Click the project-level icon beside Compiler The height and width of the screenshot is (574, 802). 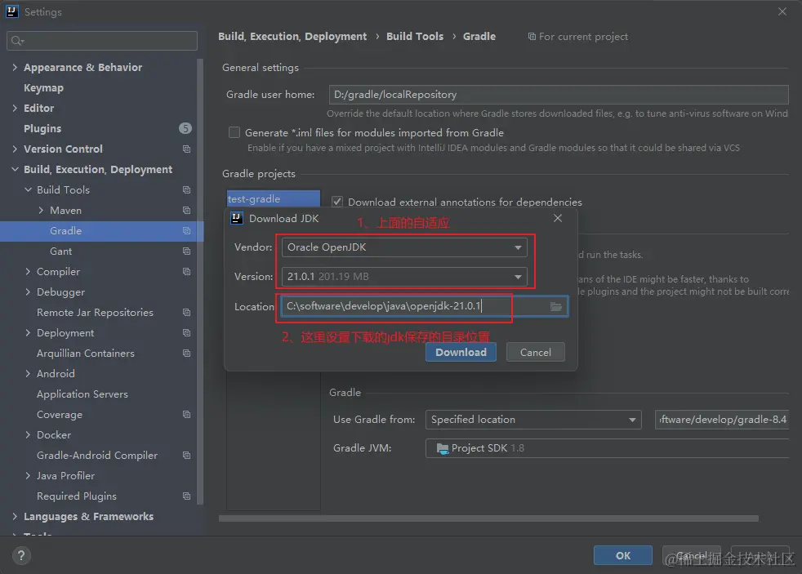pyautogui.click(x=187, y=272)
